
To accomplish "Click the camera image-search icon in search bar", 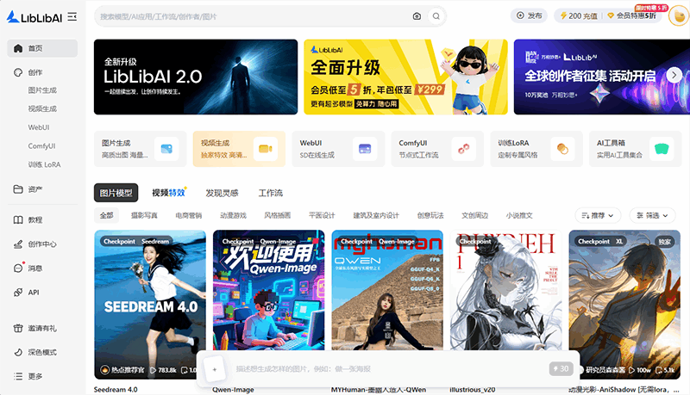I will [417, 15].
